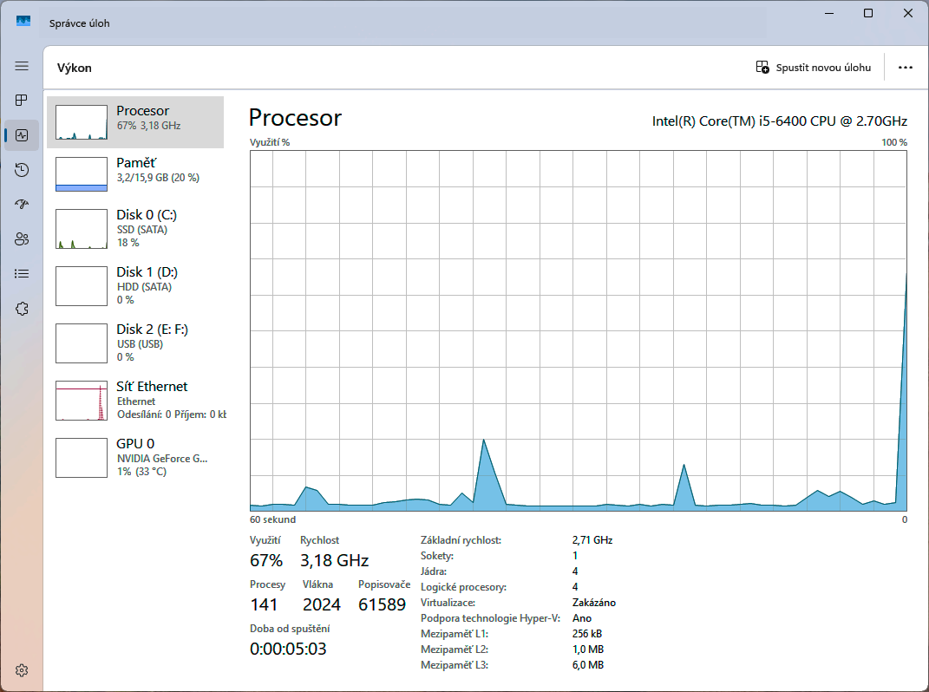Click the Task Manager title bar icon

click(23, 22)
